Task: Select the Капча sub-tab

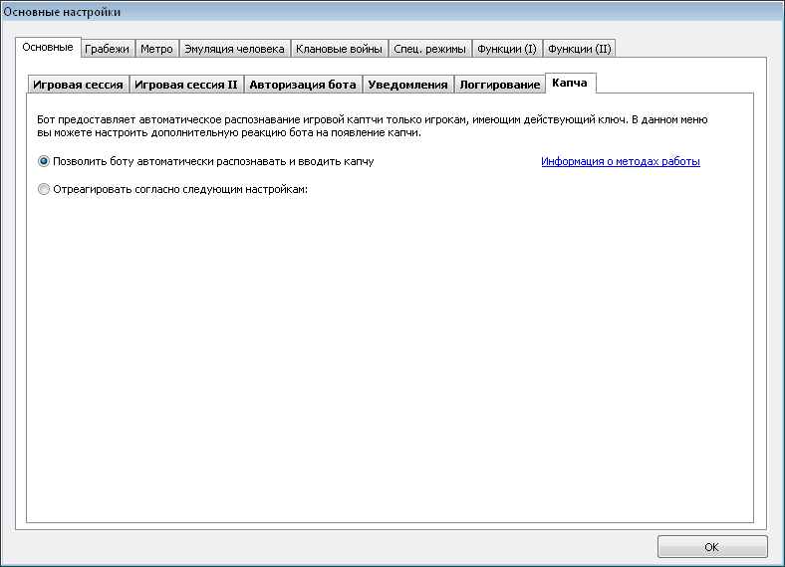Action: pos(570,83)
